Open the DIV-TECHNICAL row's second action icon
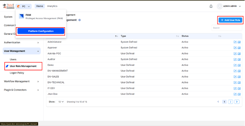This screenshot has width=245, height=126. click(x=239, y=82)
